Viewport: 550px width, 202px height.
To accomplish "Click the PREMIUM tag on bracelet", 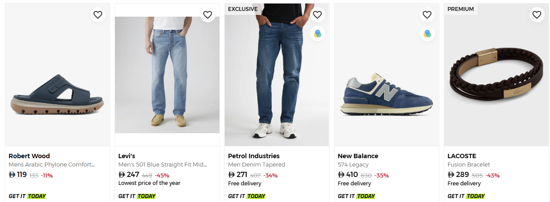I will 460,9.
